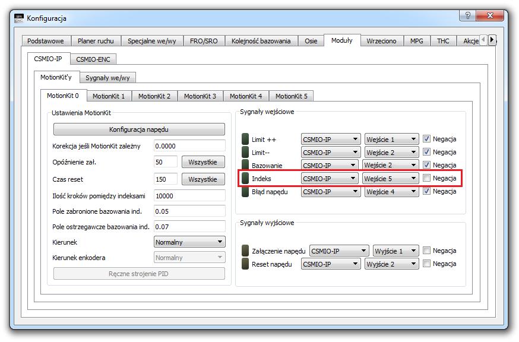This screenshot has height=342, width=519.
Task: Switch to the CSMIO-ENC tab
Action: [x=93, y=59]
